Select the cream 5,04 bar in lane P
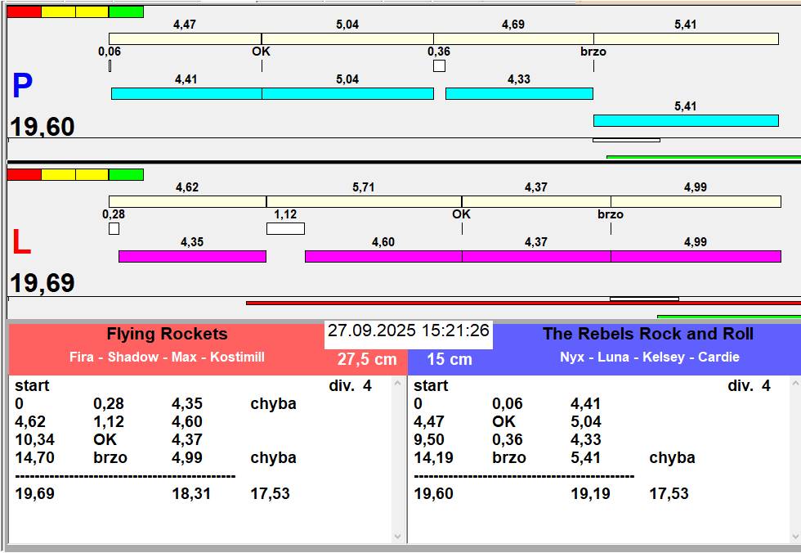The height and width of the screenshot is (553, 801). pos(347,38)
